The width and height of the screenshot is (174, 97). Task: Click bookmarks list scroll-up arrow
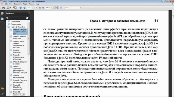[29, 21]
